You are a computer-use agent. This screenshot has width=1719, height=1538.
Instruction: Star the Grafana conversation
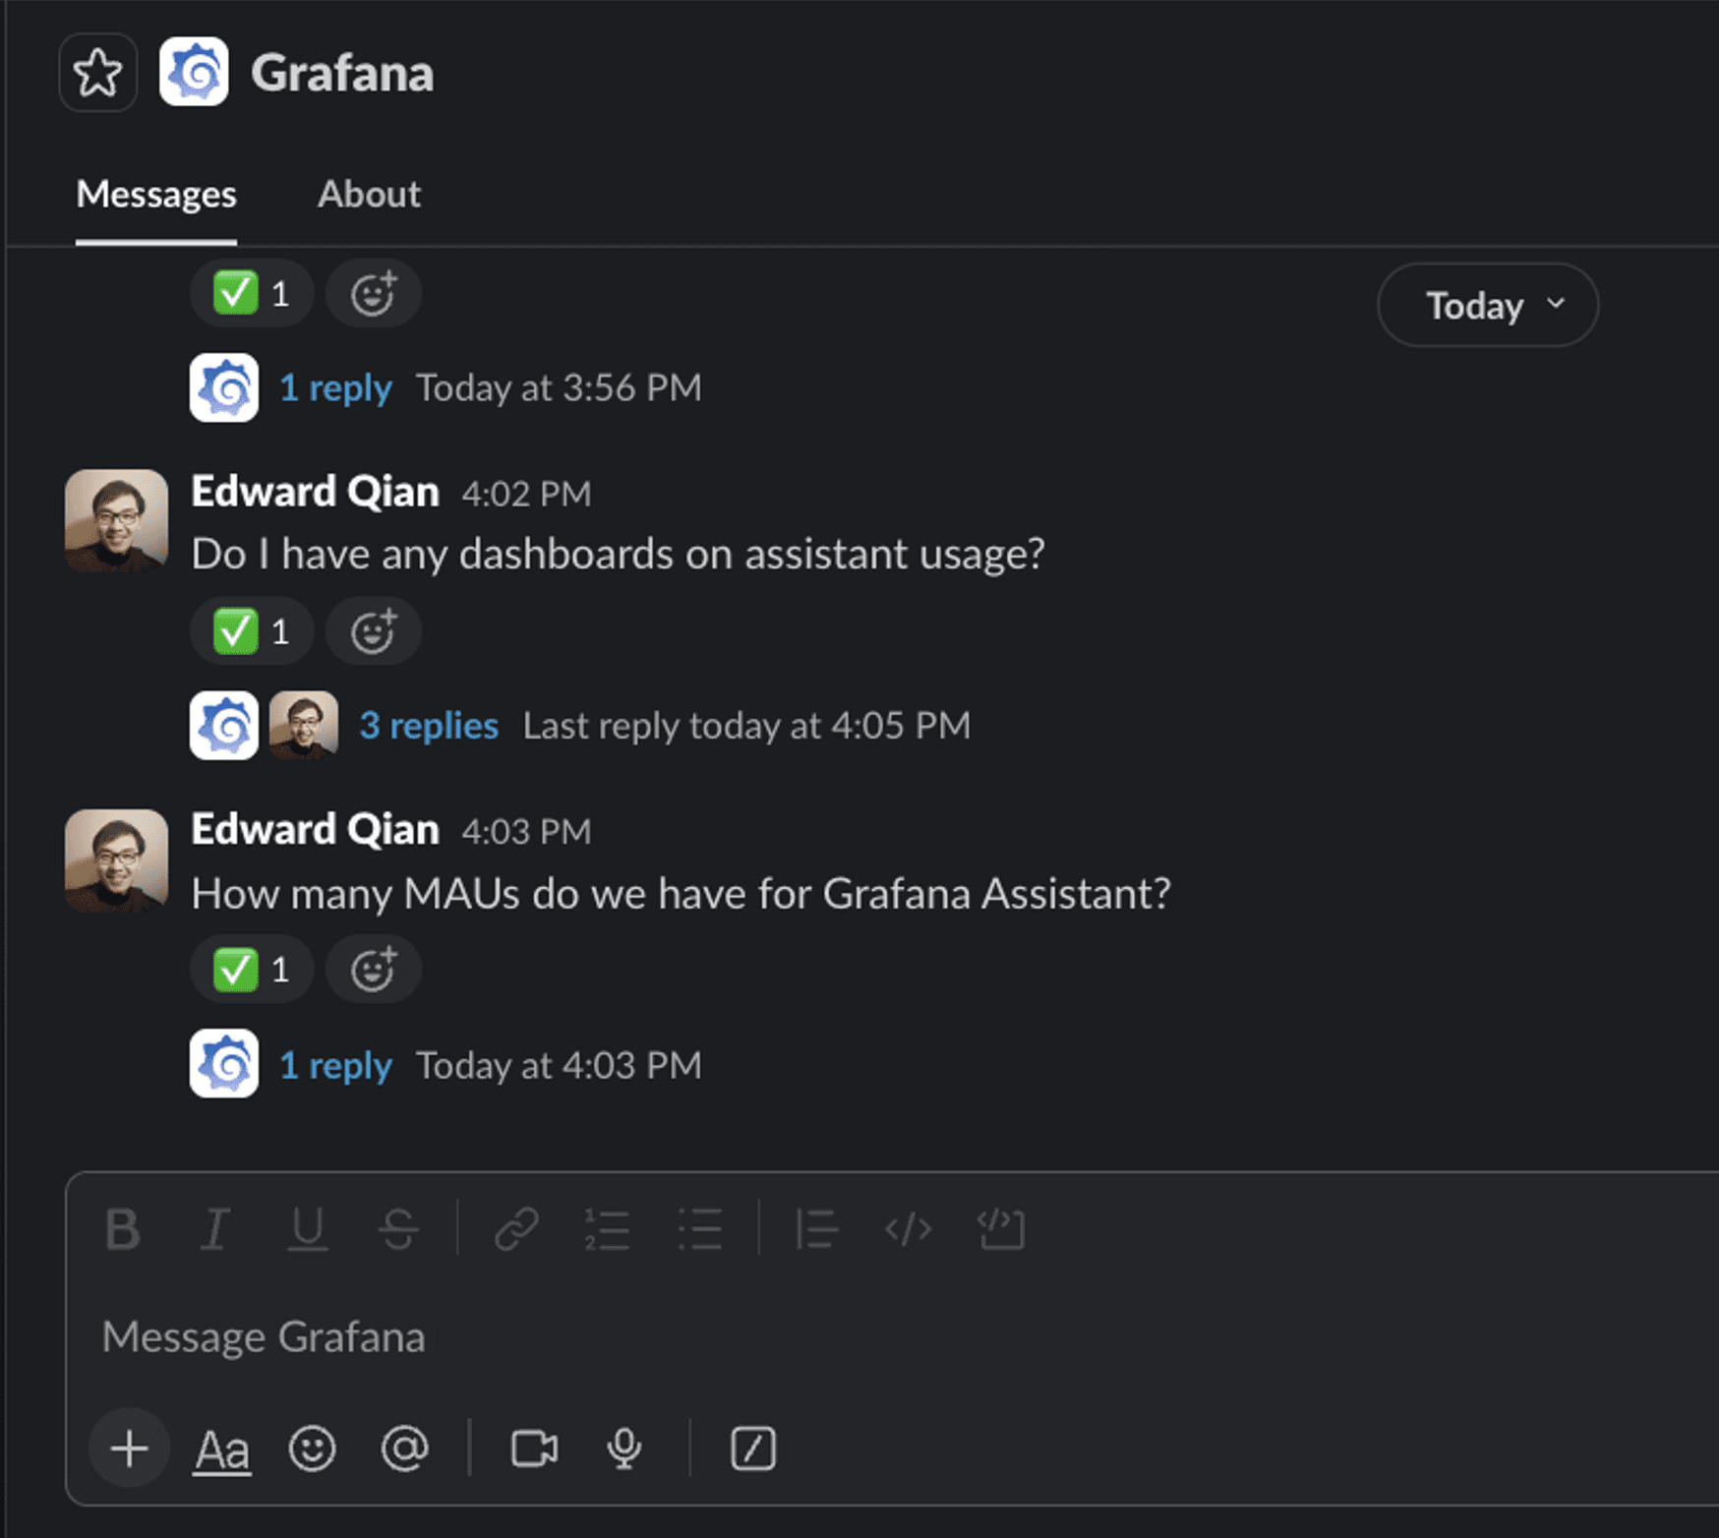click(98, 73)
